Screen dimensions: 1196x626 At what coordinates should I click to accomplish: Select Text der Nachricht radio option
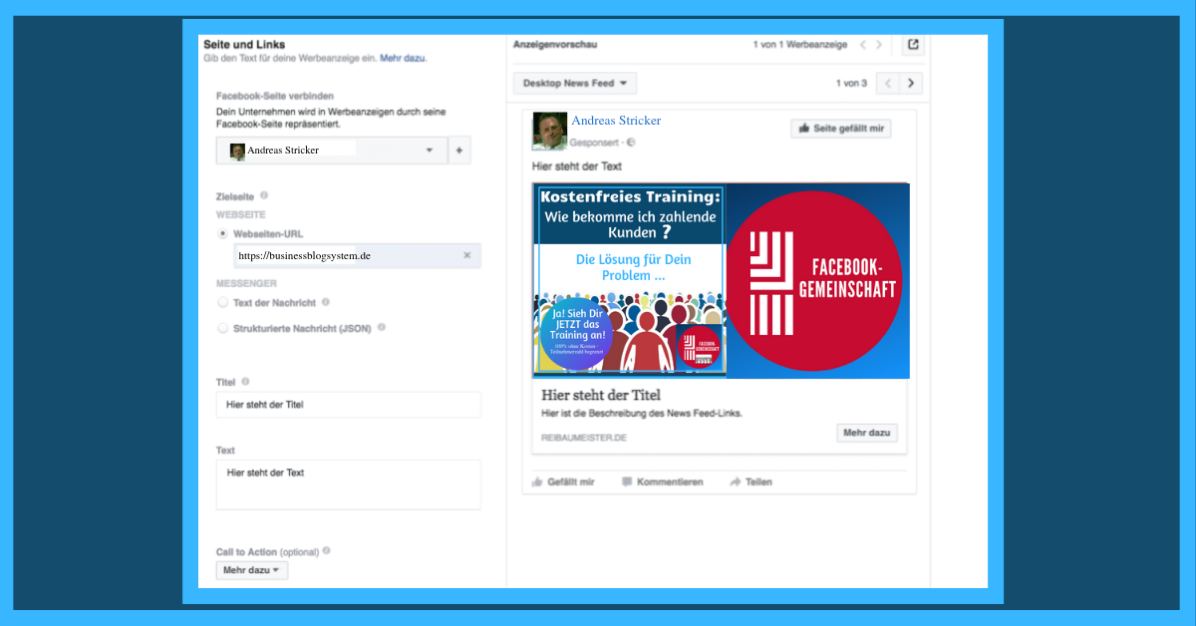tap(222, 302)
